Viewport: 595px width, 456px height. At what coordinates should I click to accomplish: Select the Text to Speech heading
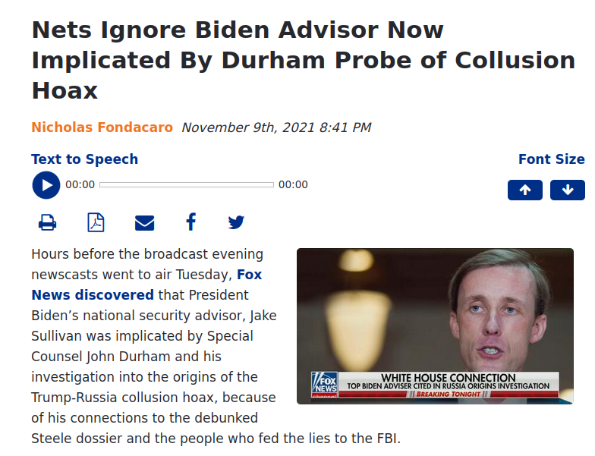pyautogui.click(x=85, y=159)
